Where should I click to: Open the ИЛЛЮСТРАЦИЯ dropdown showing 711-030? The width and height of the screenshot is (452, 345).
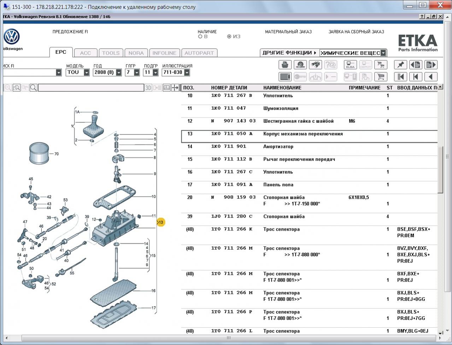coord(187,73)
